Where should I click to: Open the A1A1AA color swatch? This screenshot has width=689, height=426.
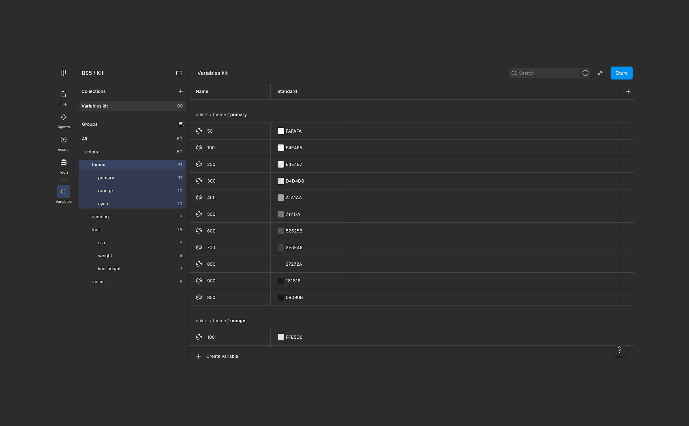[x=280, y=198]
